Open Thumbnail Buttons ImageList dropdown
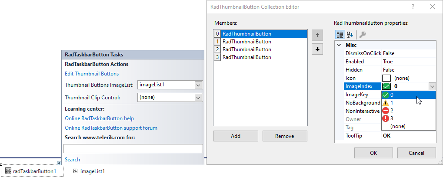The image size is (443, 177). [x=198, y=85]
